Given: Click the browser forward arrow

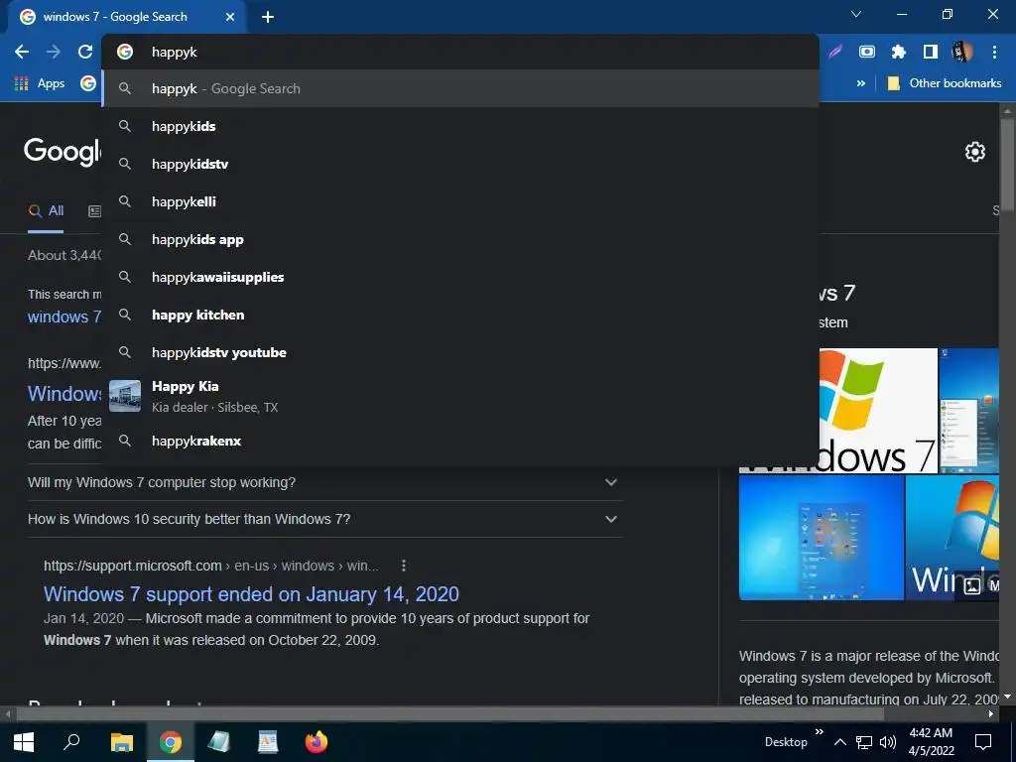Looking at the screenshot, I should tap(54, 52).
